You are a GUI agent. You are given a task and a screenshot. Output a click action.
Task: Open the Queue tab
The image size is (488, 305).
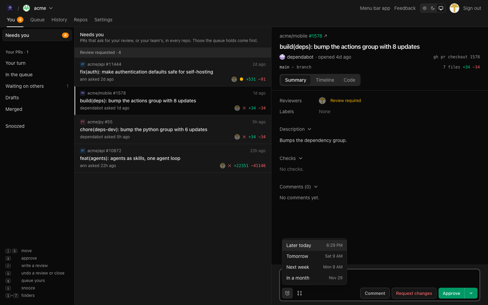pos(37,20)
